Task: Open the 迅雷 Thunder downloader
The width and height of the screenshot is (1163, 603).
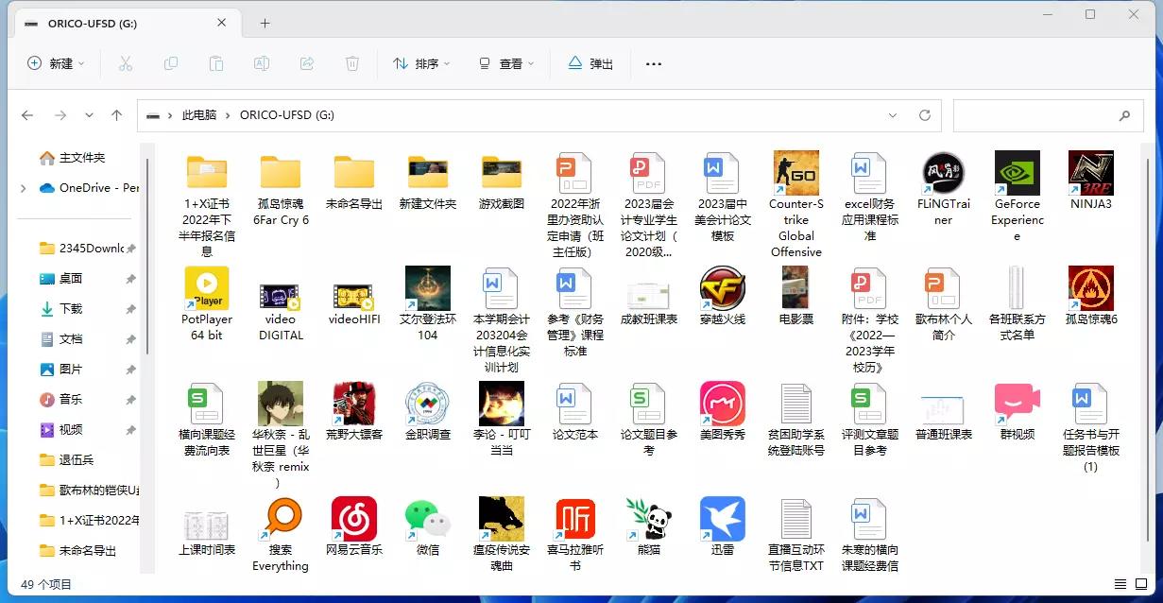Action: coord(722,521)
